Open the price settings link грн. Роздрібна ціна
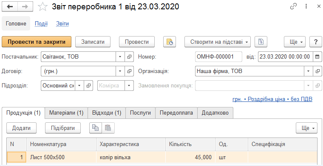 pyautogui.click(x=272, y=99)
